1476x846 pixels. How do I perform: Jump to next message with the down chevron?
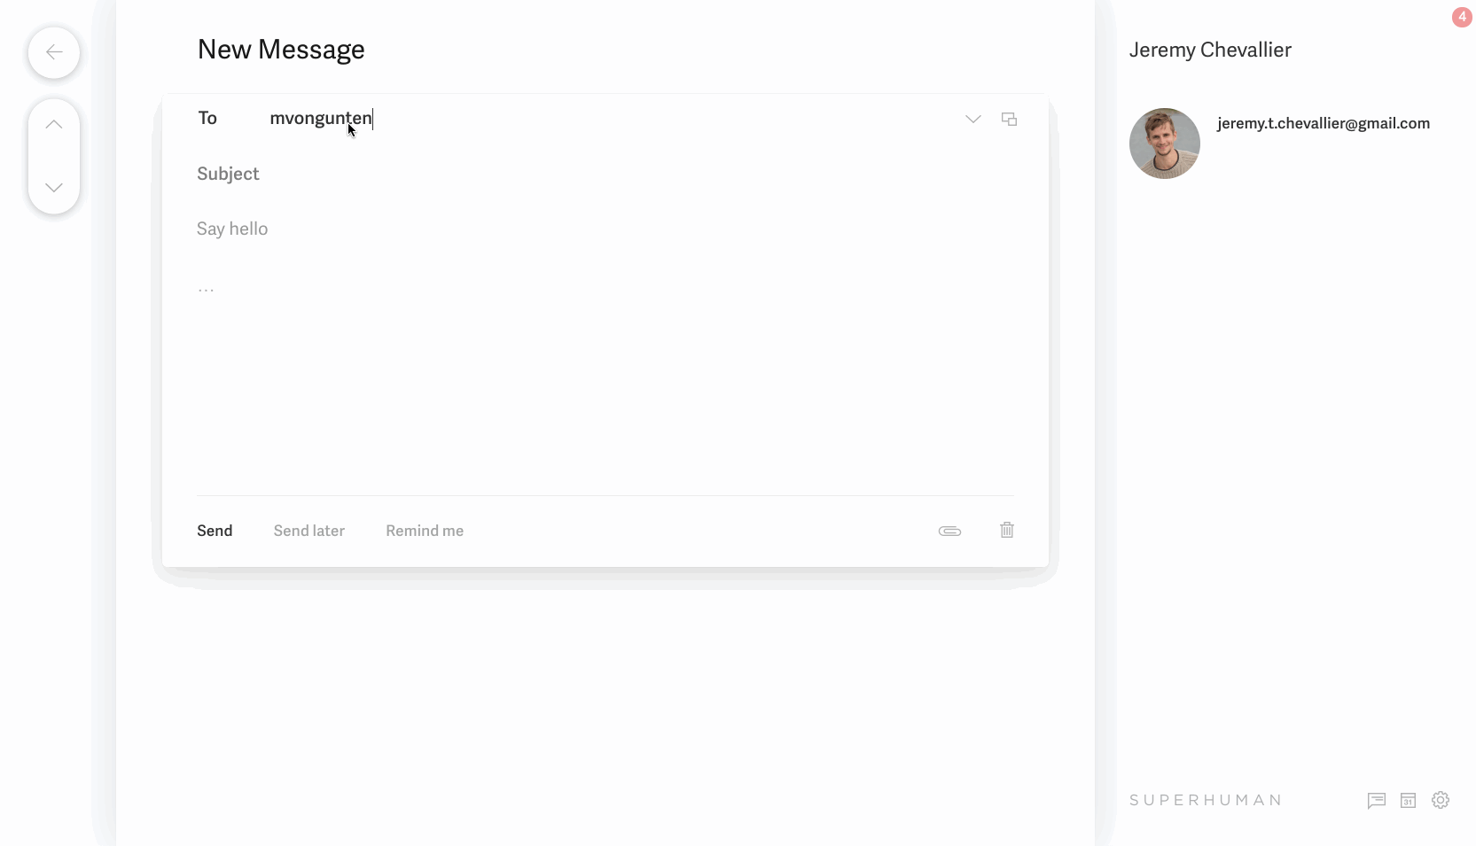[x=54, y=188]
